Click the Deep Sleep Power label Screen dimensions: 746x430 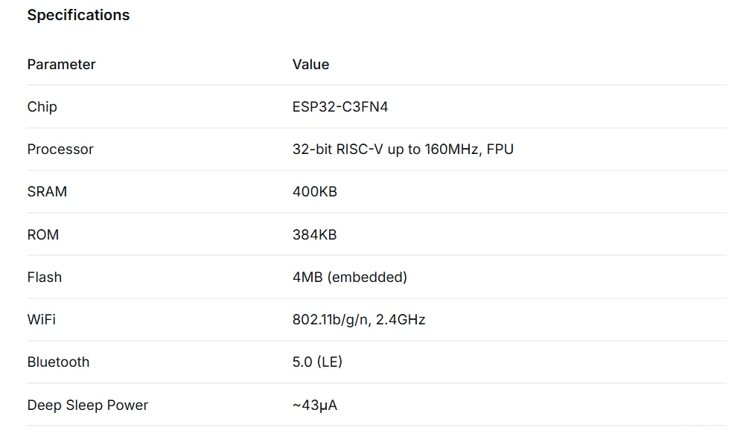point(88,405)
